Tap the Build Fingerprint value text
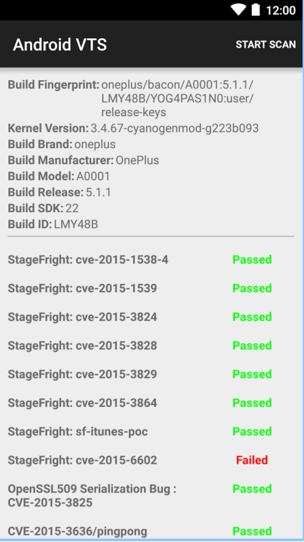The image size is (304, 542). click(178, 98)
